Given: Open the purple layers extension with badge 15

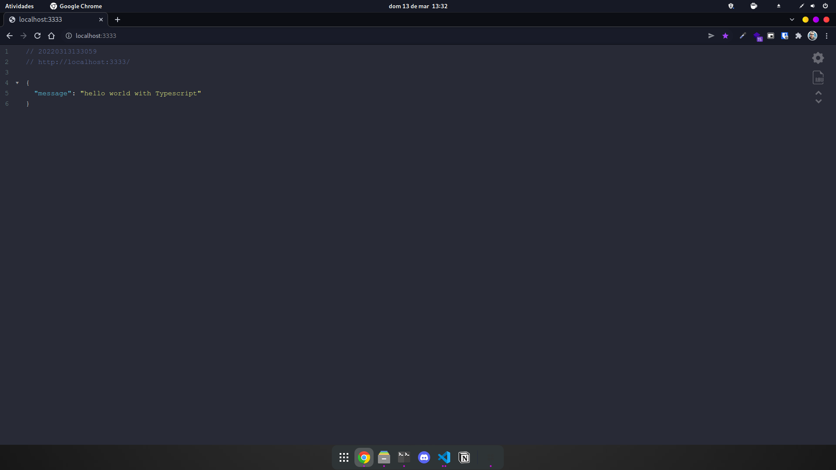Looking at the screenshot, I should tap(757, 36).
